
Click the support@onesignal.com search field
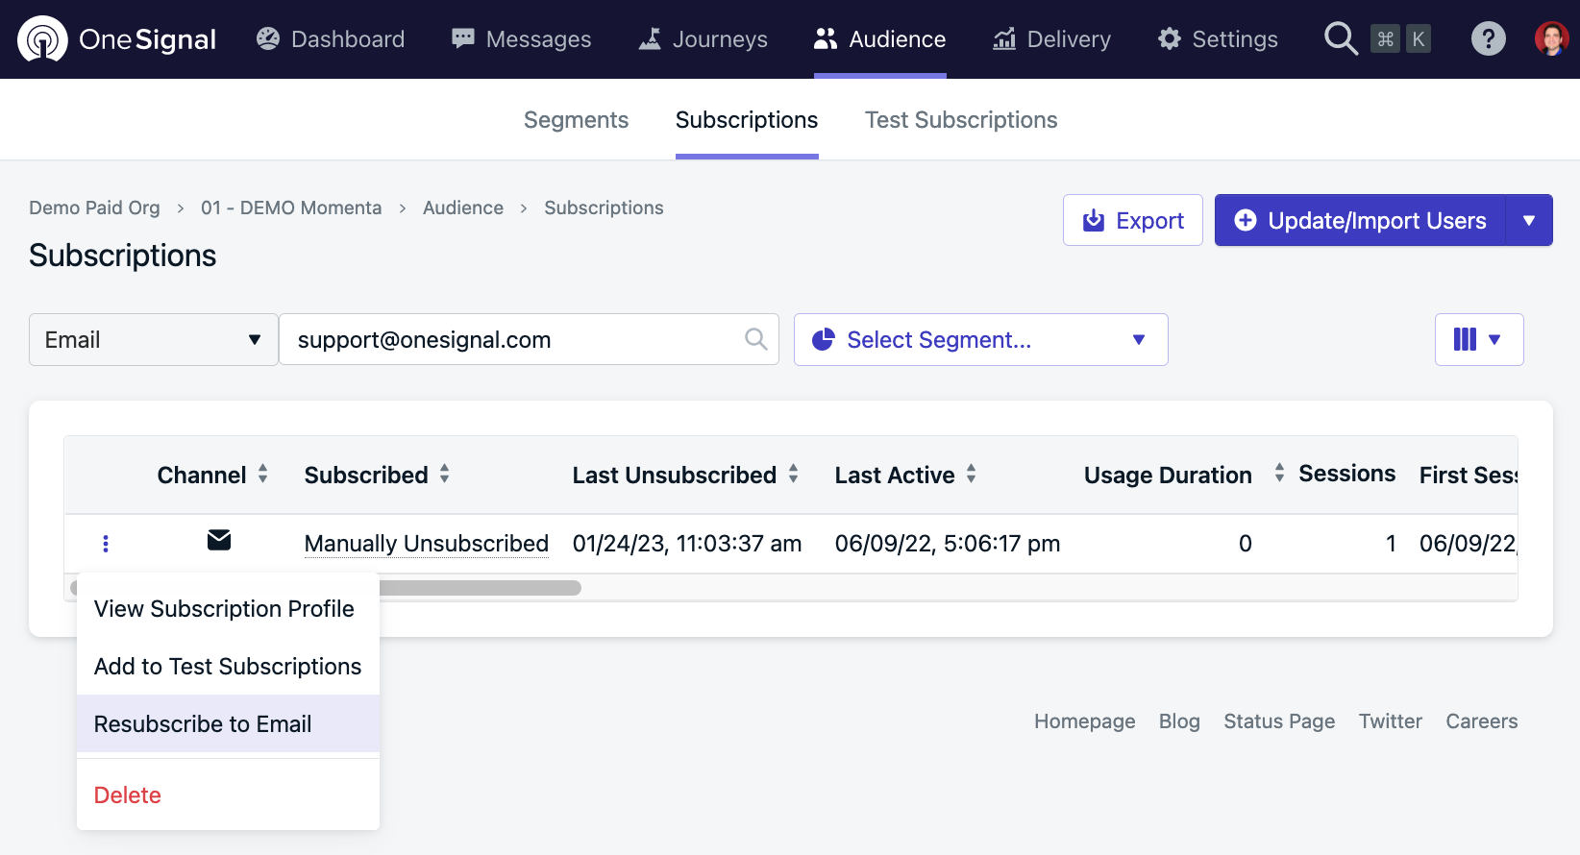point(529,339)
